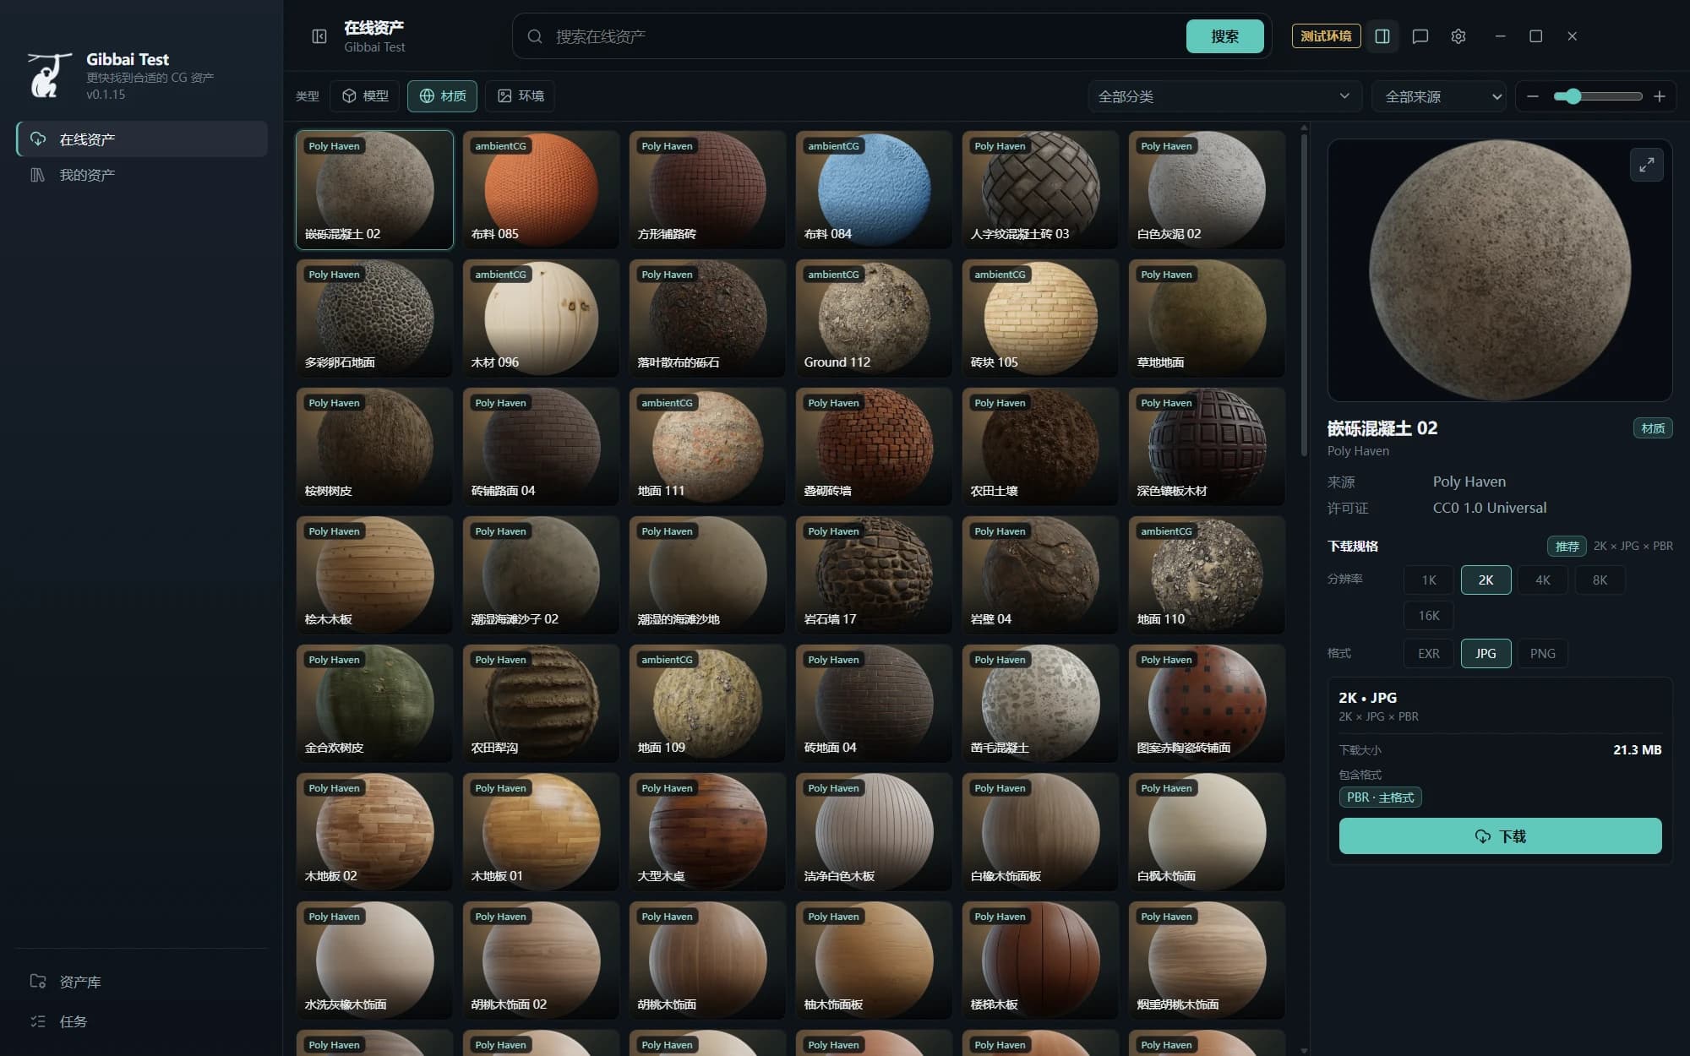The width and height of the screenshot is (1690, 1056).
Task: Adjust the thumbnail size slider
Action: tap(1597, 96)
